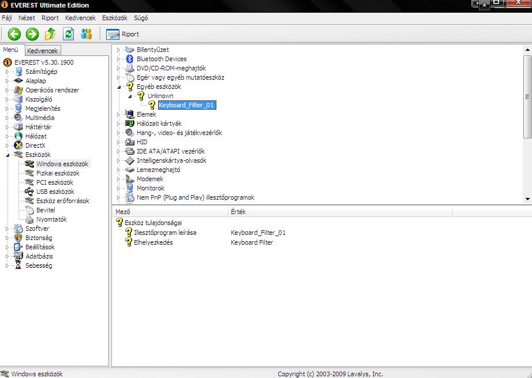Click the Operációs rendszer Windows flag icon

pos(18,90)
